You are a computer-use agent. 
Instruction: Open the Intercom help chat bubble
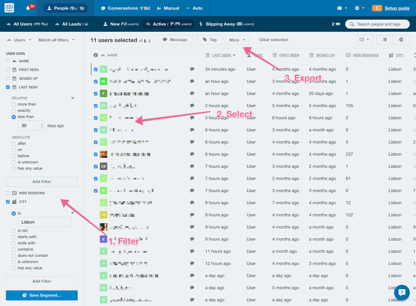point(402,292)
